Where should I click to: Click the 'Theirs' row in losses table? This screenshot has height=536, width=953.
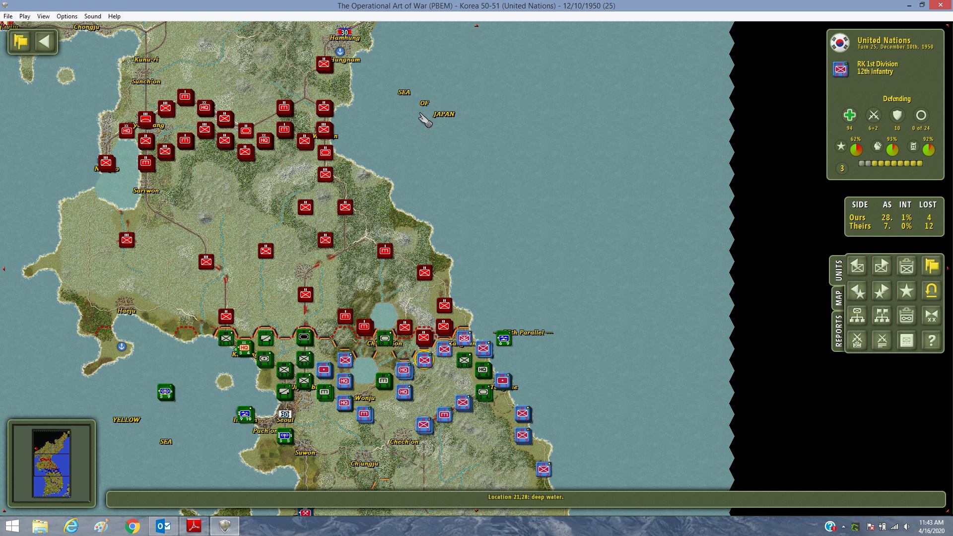coord(893,226)
